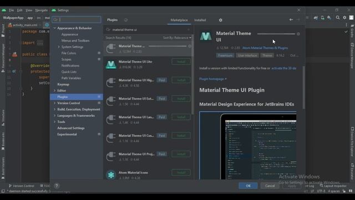
Task: Open the Gradle tool window on the right
Action: click(352, 31)
